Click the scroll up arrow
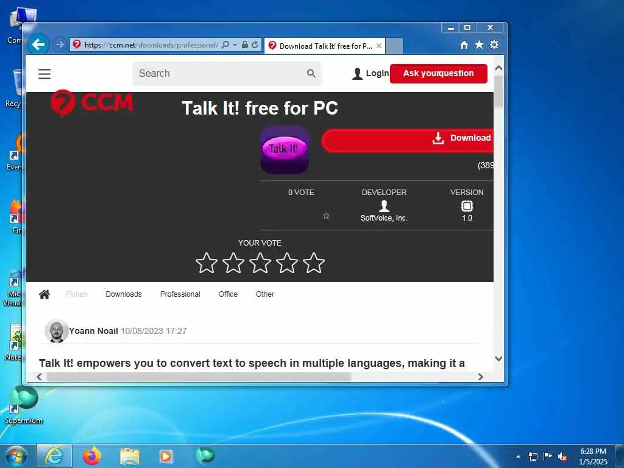The width and height of the screenshot is (624, 468). [498, 68]
